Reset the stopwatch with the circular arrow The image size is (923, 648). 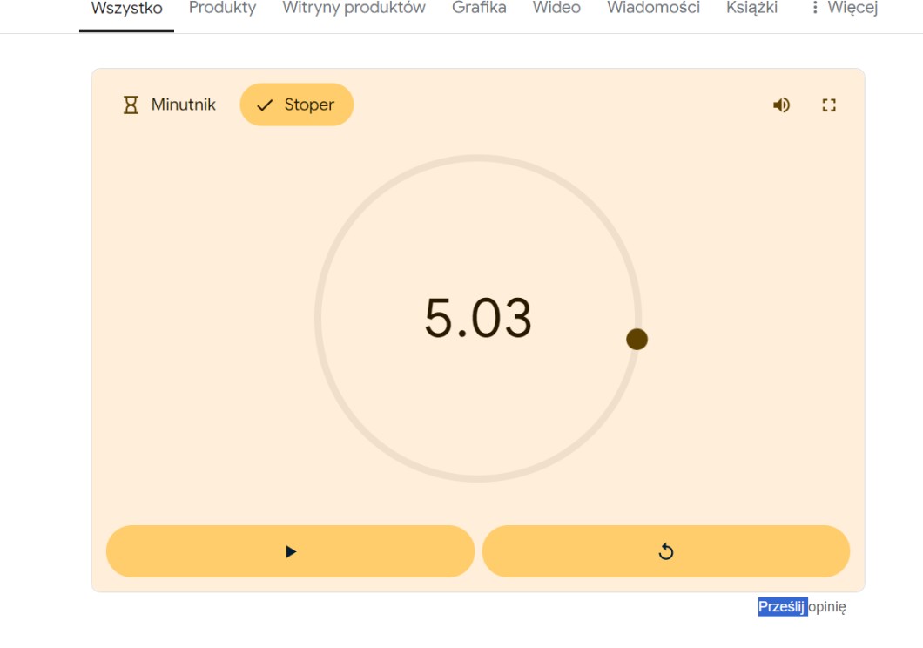click(x=665, y=551)
